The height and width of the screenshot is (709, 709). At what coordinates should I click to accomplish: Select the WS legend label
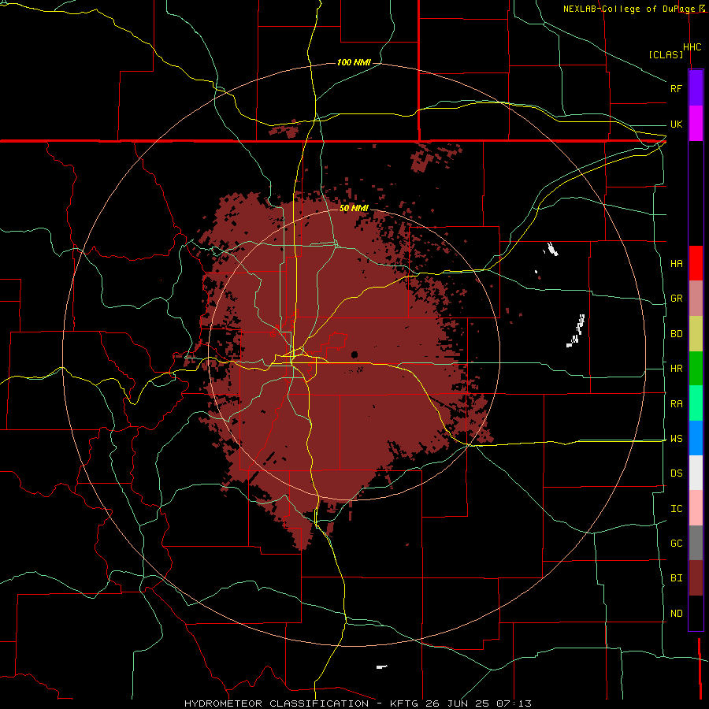pos(676,438)
